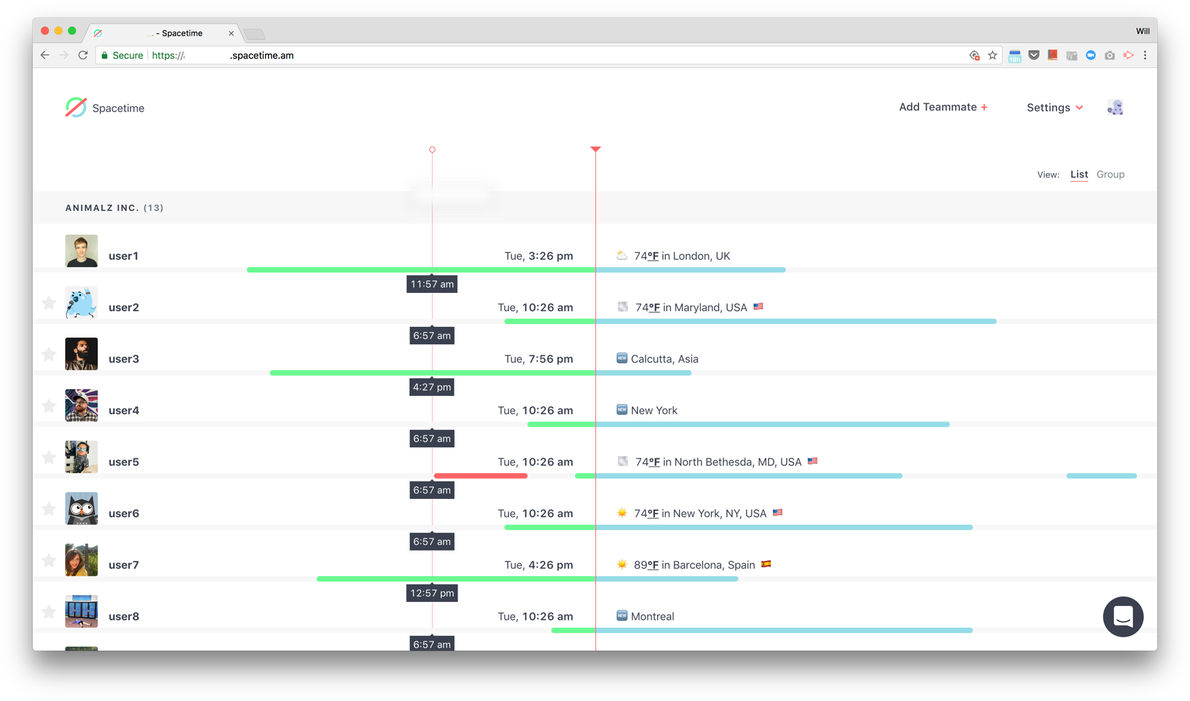Viewport: 1190px width, 701px height.
Task: Favorite user7 with the star
Action: click(49, 561)
